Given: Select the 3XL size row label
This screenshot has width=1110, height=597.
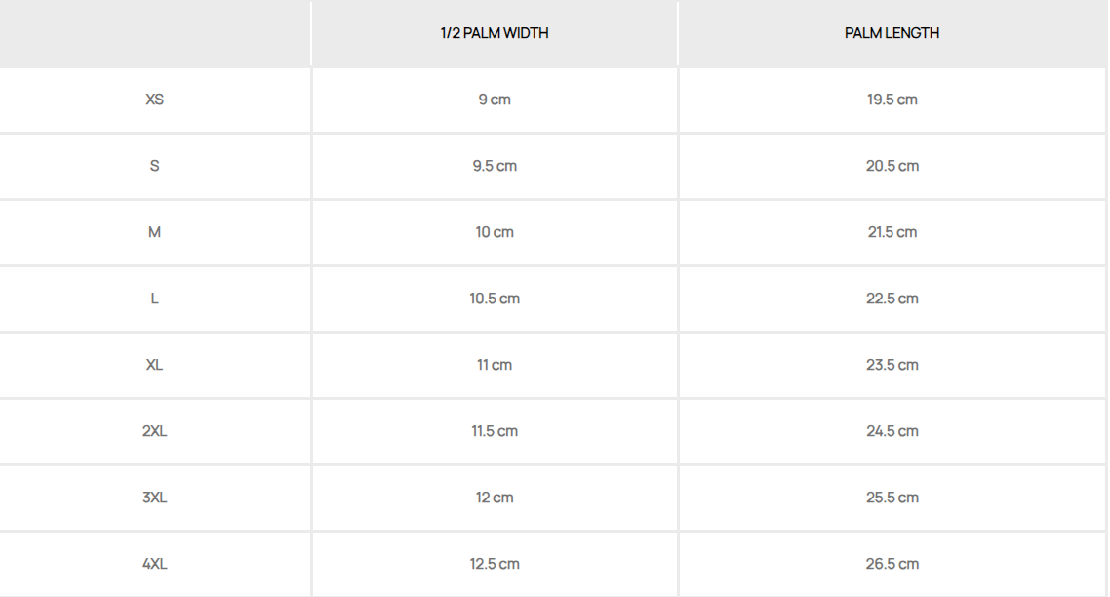Looking at the screenshot, I should [x=154, y=497].
